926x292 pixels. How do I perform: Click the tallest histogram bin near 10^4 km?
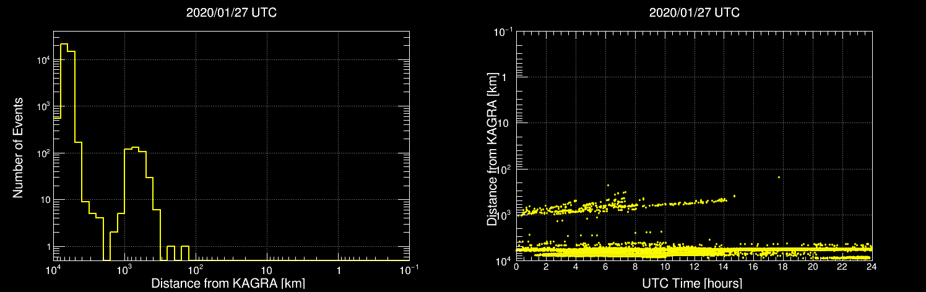pyautogui.click(x=64, y=152)
